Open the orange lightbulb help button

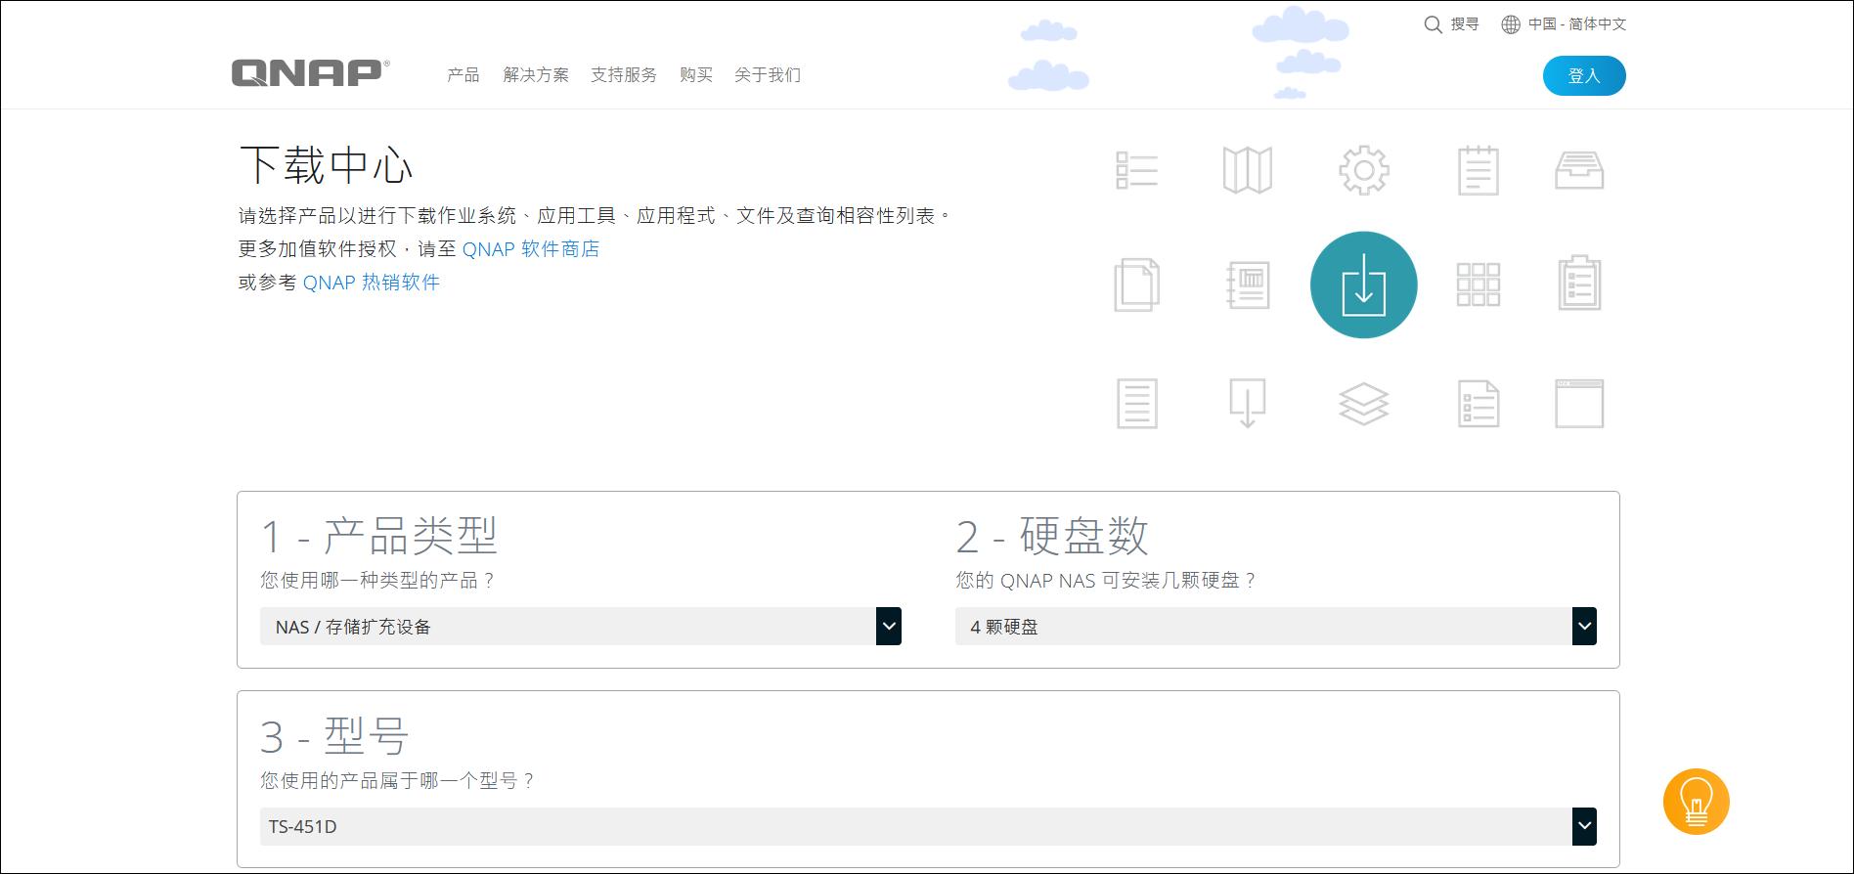[x=1696, y=802]
